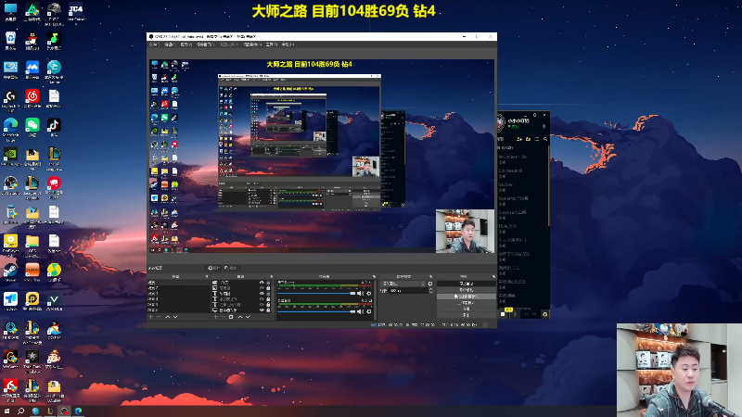This screenshot has width=742, height=417.
Task: Mute the second audio mixer channel
Action: [x=361, y=311]
